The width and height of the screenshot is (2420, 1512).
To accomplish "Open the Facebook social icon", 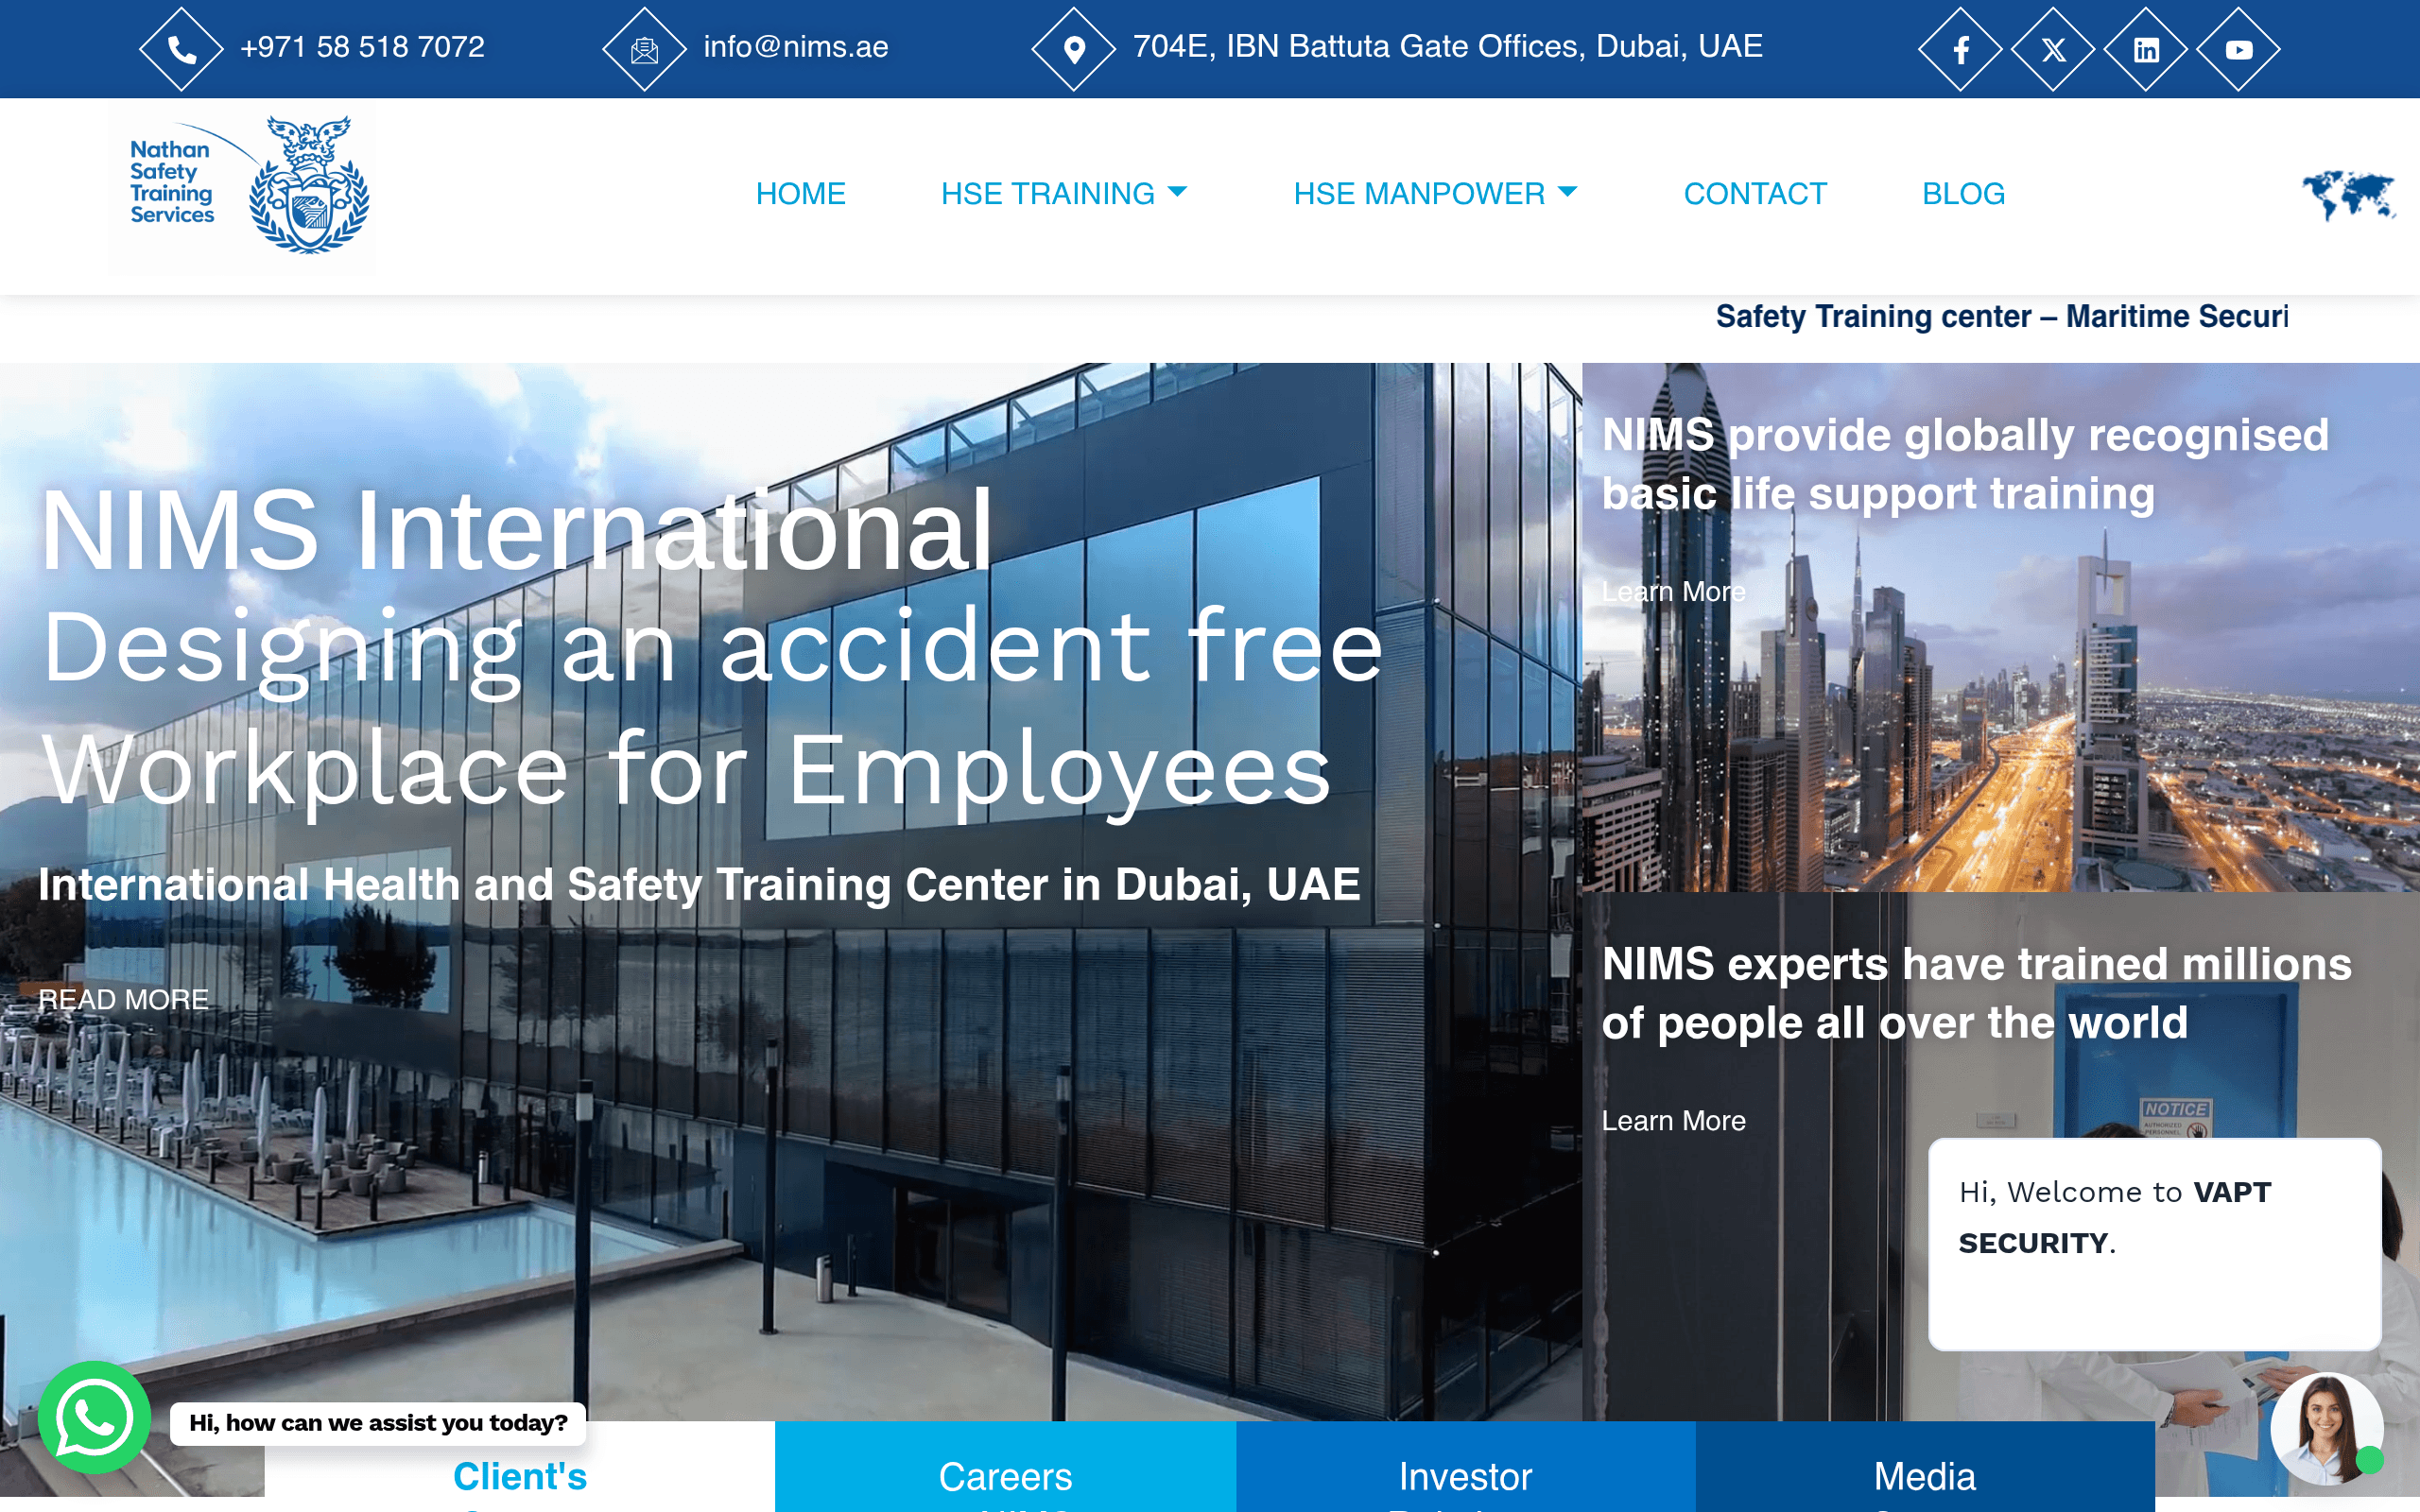I will click(1960, 49).
